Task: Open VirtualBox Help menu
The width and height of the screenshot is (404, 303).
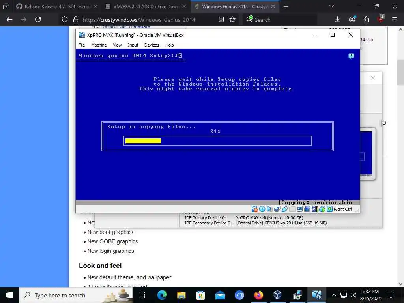Action: click(169, 45)
